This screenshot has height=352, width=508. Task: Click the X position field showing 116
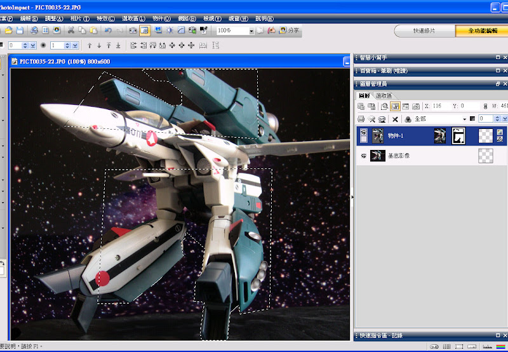click(441, 106)
